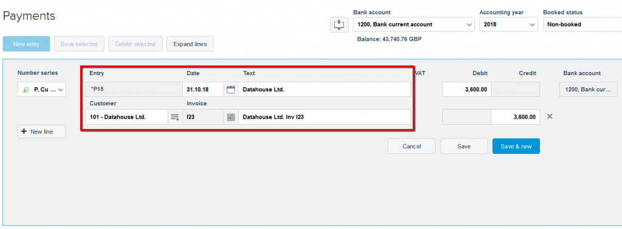Click the bank import icon button
Viewport: 622px width, 229px height.
click(x=339, y=24)
